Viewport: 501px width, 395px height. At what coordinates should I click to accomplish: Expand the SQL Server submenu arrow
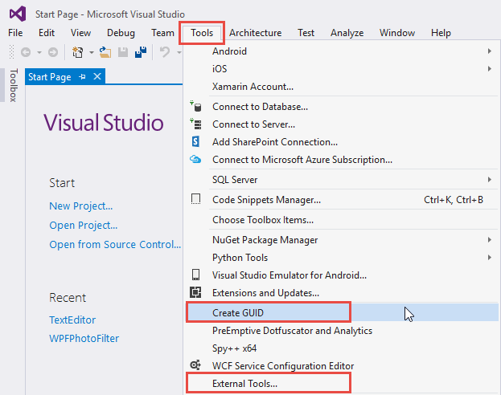tap(490, 180)
